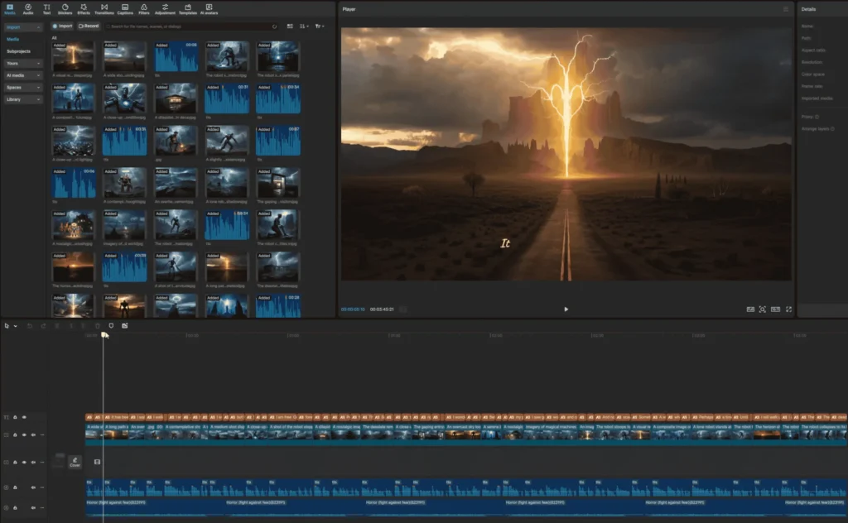Open the Filters panel icon
Screen dimensions: 848x523
tap(144, 9)
